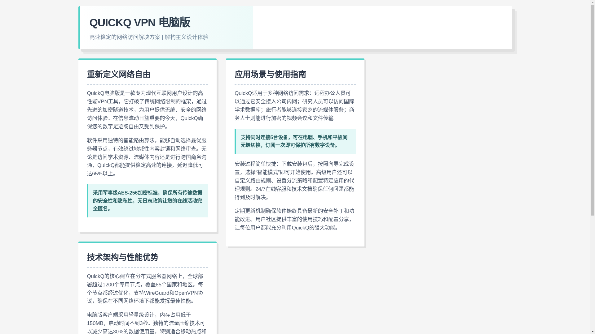Select paragraph starting QuickQ适用于多种网络访问需求
Image resolution: width=595 pixels, height=334 pixels.
pyautogui.click(x=295, y=105)
